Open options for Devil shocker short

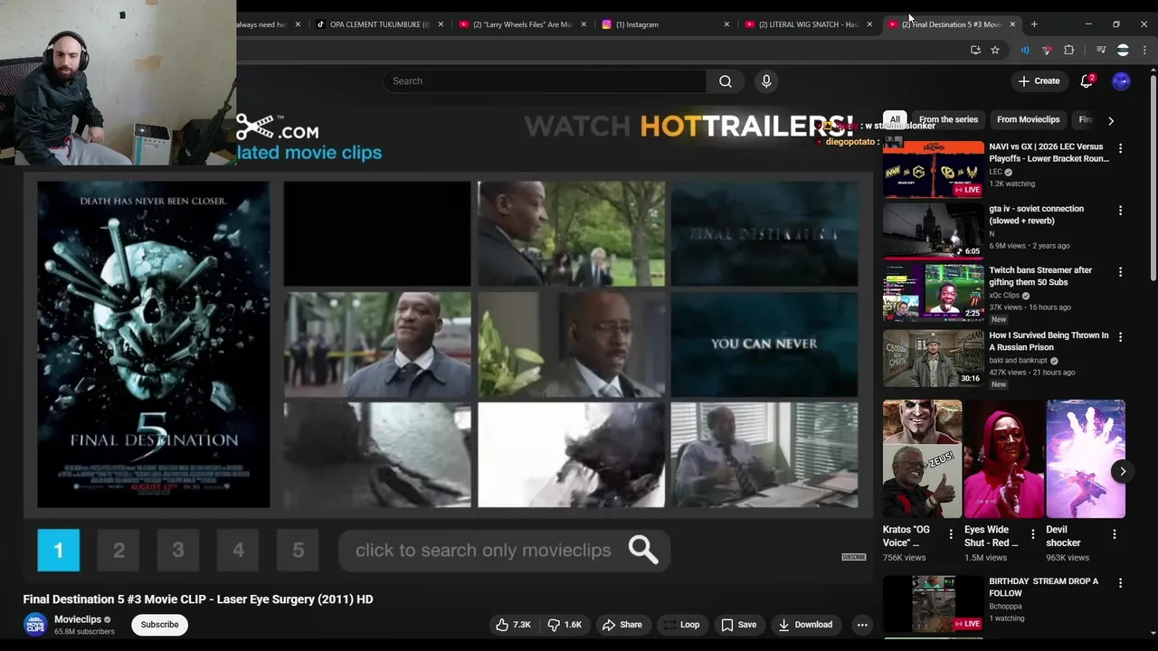(x=1115, y=534)
